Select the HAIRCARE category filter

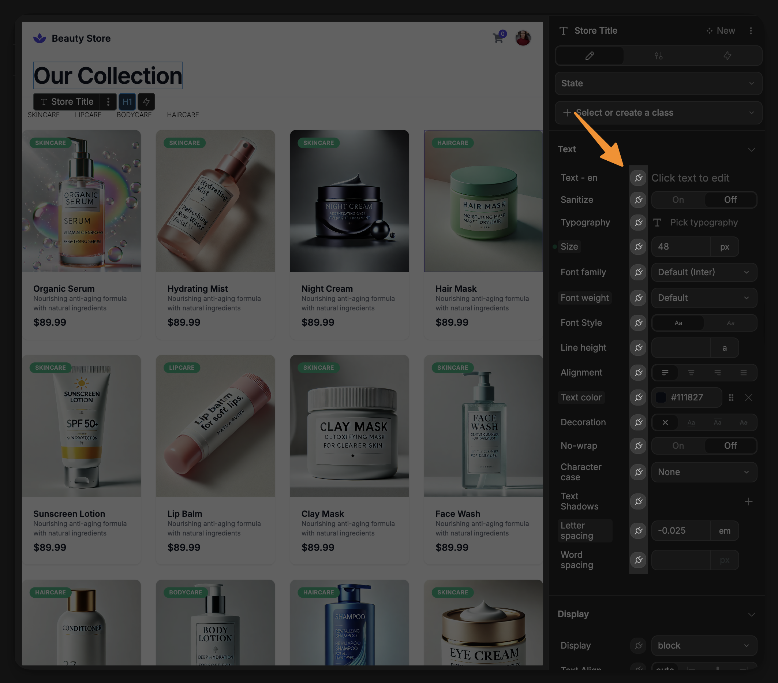(x=183, y=115)
